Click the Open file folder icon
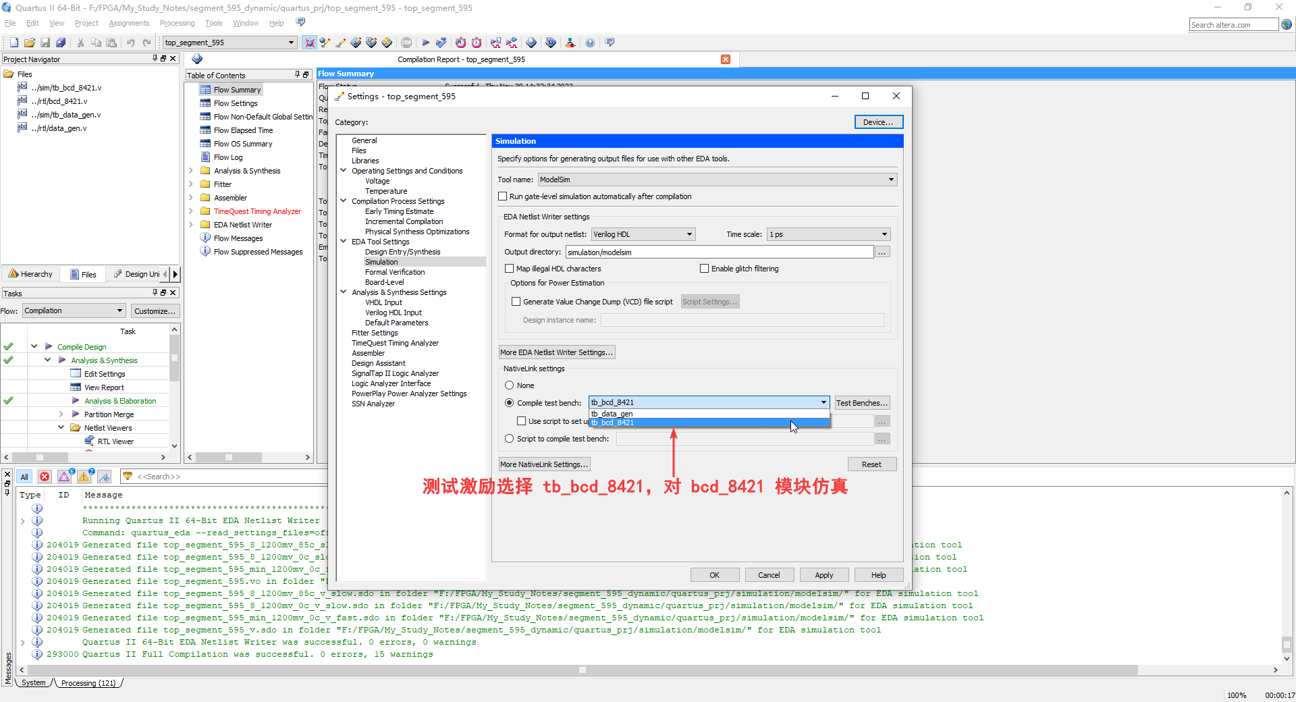The image size is (1296, 702). pyautogui.click(x=30, y=43)
